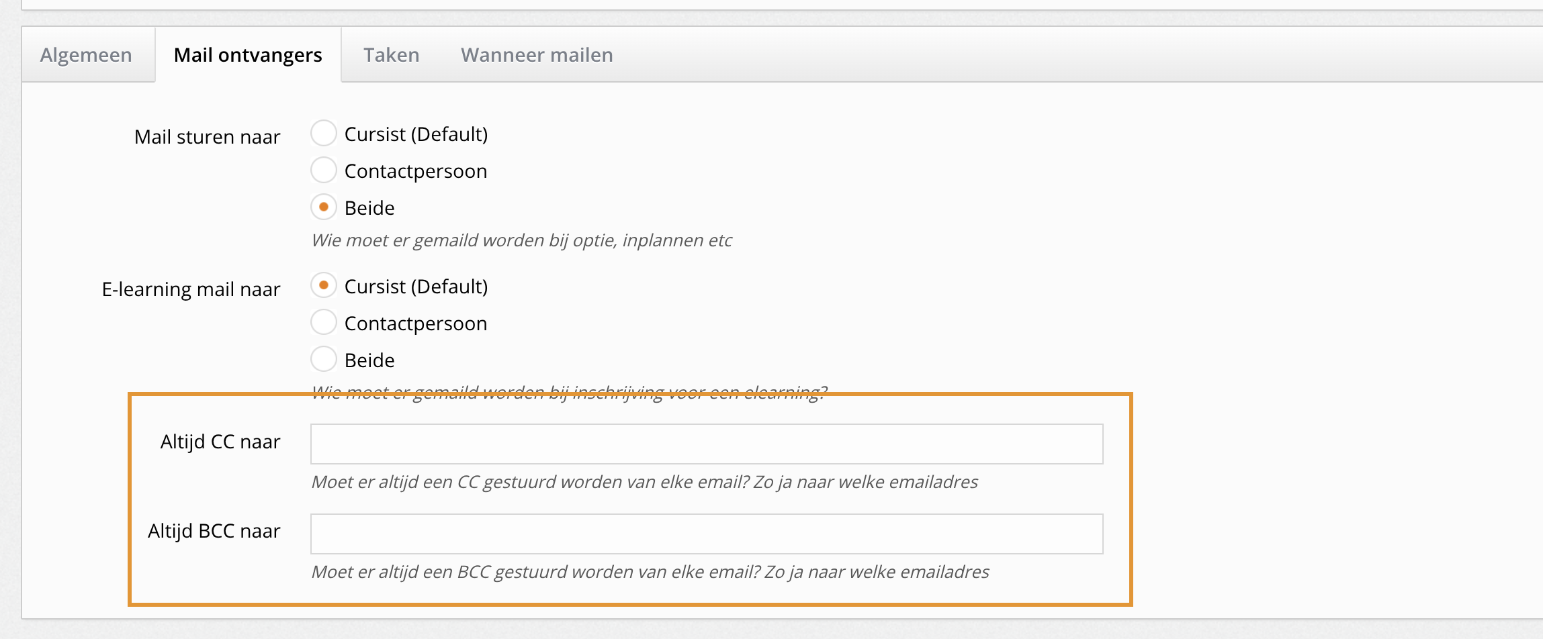Click the Altijd CC naar input field
Image resolution: width=1543 pixels, height=639 pixels.
tap(706, 444)
